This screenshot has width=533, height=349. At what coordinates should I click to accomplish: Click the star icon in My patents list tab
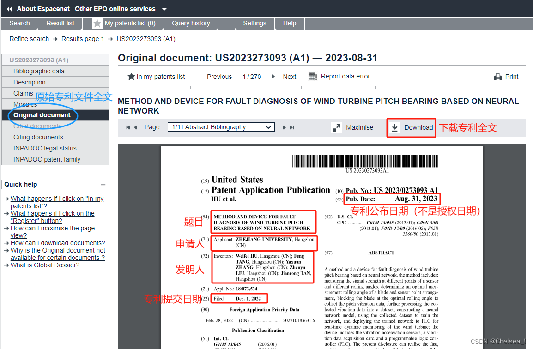tap(97, 24)
